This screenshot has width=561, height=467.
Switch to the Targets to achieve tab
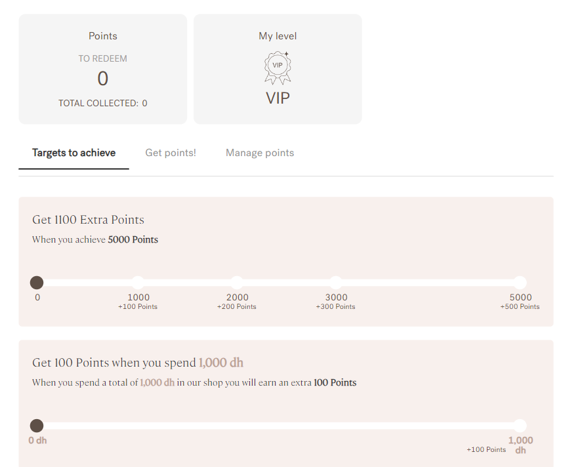coord(73,153)
